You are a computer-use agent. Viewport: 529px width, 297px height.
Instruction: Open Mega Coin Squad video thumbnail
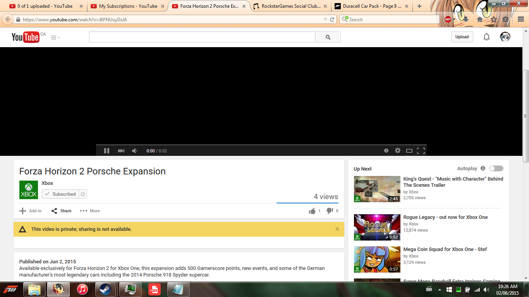click(377, 259)
